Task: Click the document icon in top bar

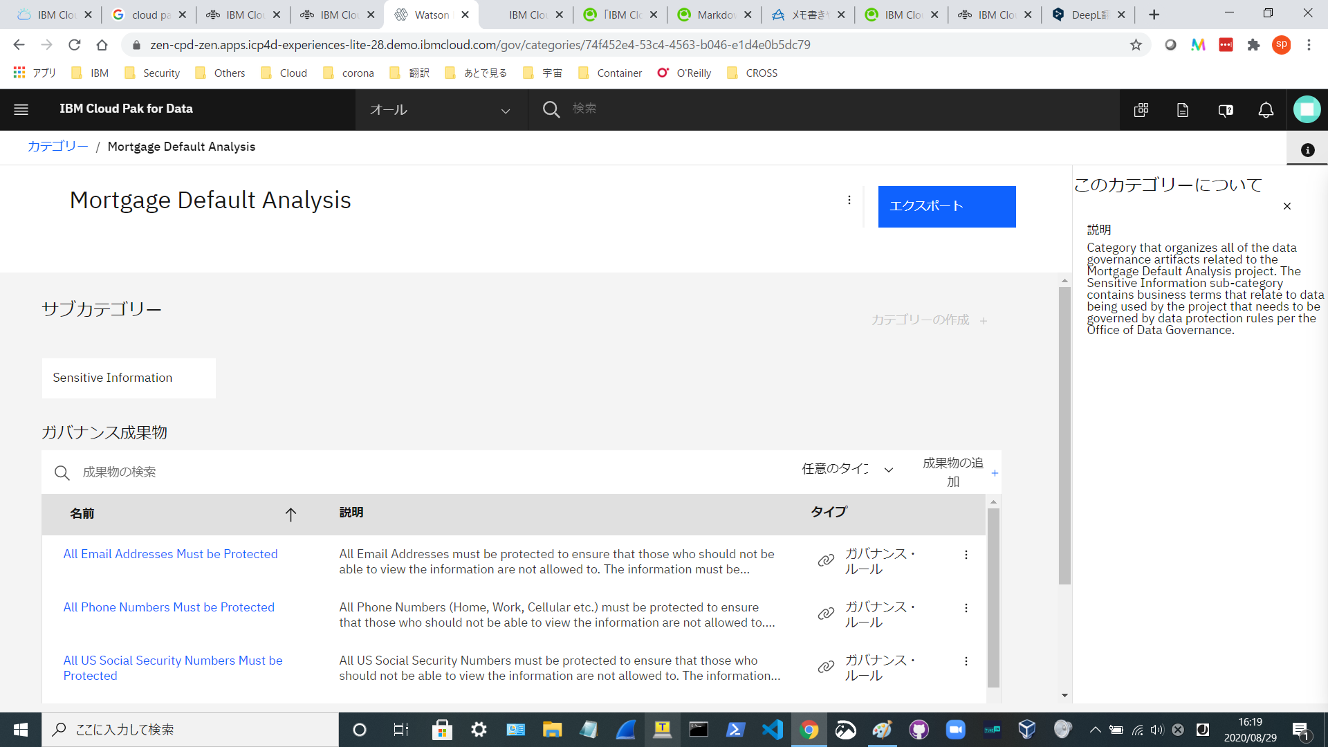Action: click(1183, 110)
